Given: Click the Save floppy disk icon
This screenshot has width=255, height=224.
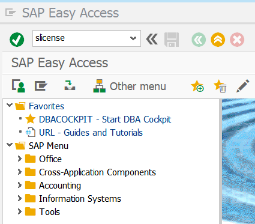Looking at the screenshot, I should click(x=172, y=40).
